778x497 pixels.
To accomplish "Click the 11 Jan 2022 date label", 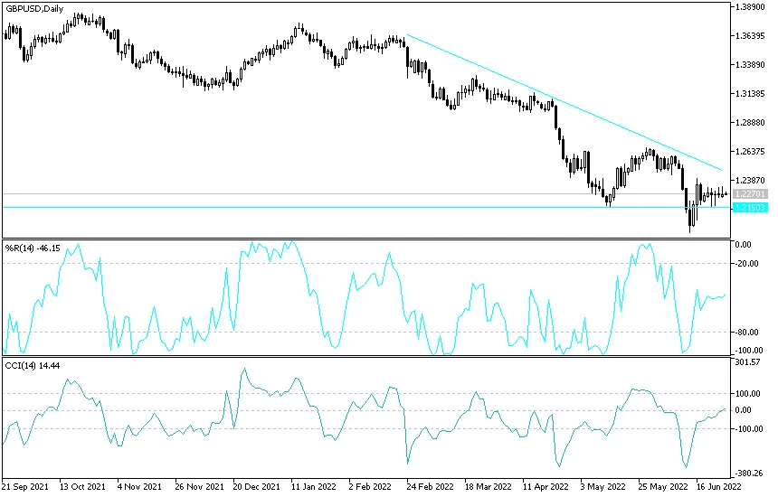I will (314, 486).
